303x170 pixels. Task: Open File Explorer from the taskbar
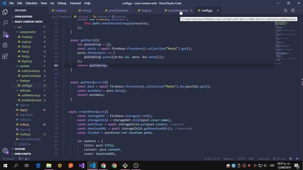[49, 166]
